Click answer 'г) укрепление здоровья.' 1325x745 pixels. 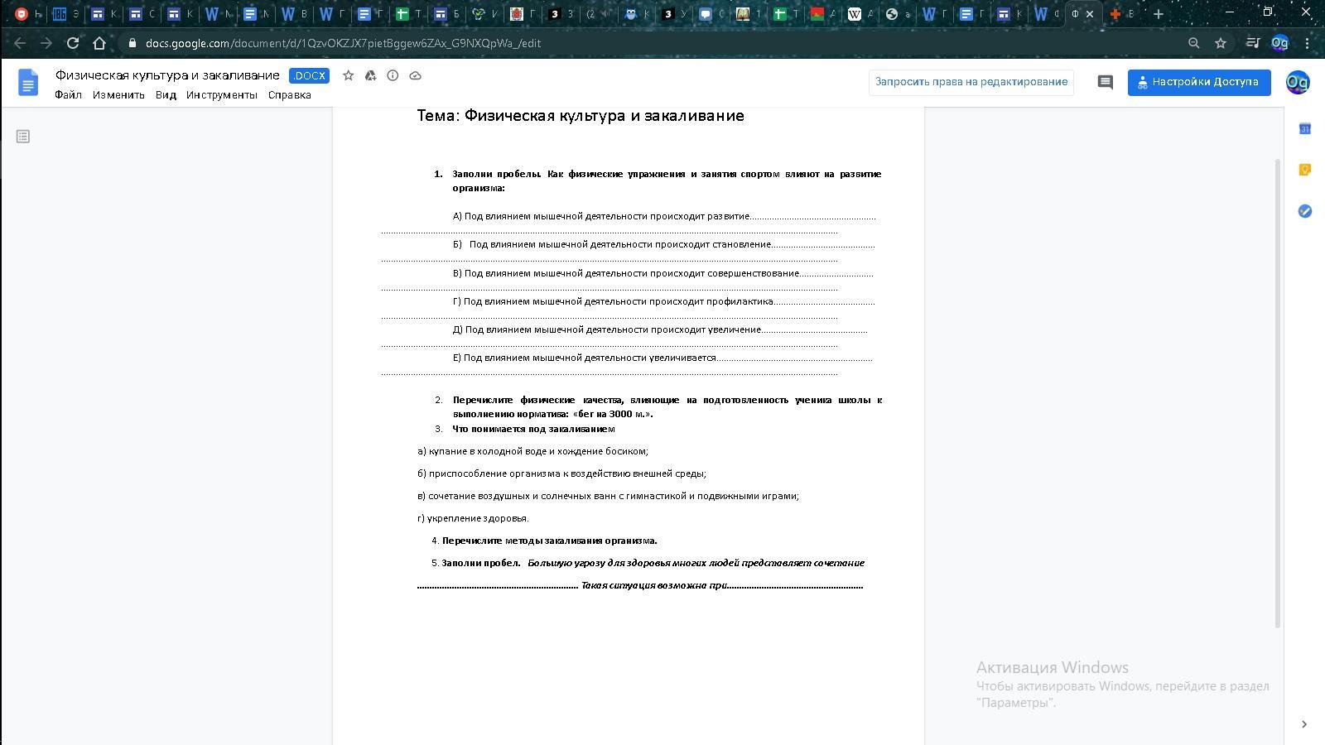coord(473,518)
